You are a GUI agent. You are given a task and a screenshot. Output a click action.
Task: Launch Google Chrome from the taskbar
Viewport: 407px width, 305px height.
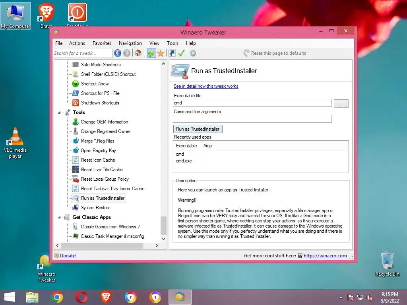coord(57,297)
